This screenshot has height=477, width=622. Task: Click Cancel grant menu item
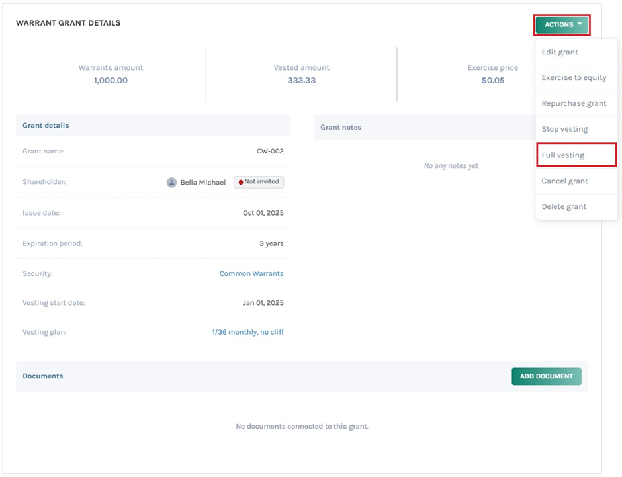564,181
